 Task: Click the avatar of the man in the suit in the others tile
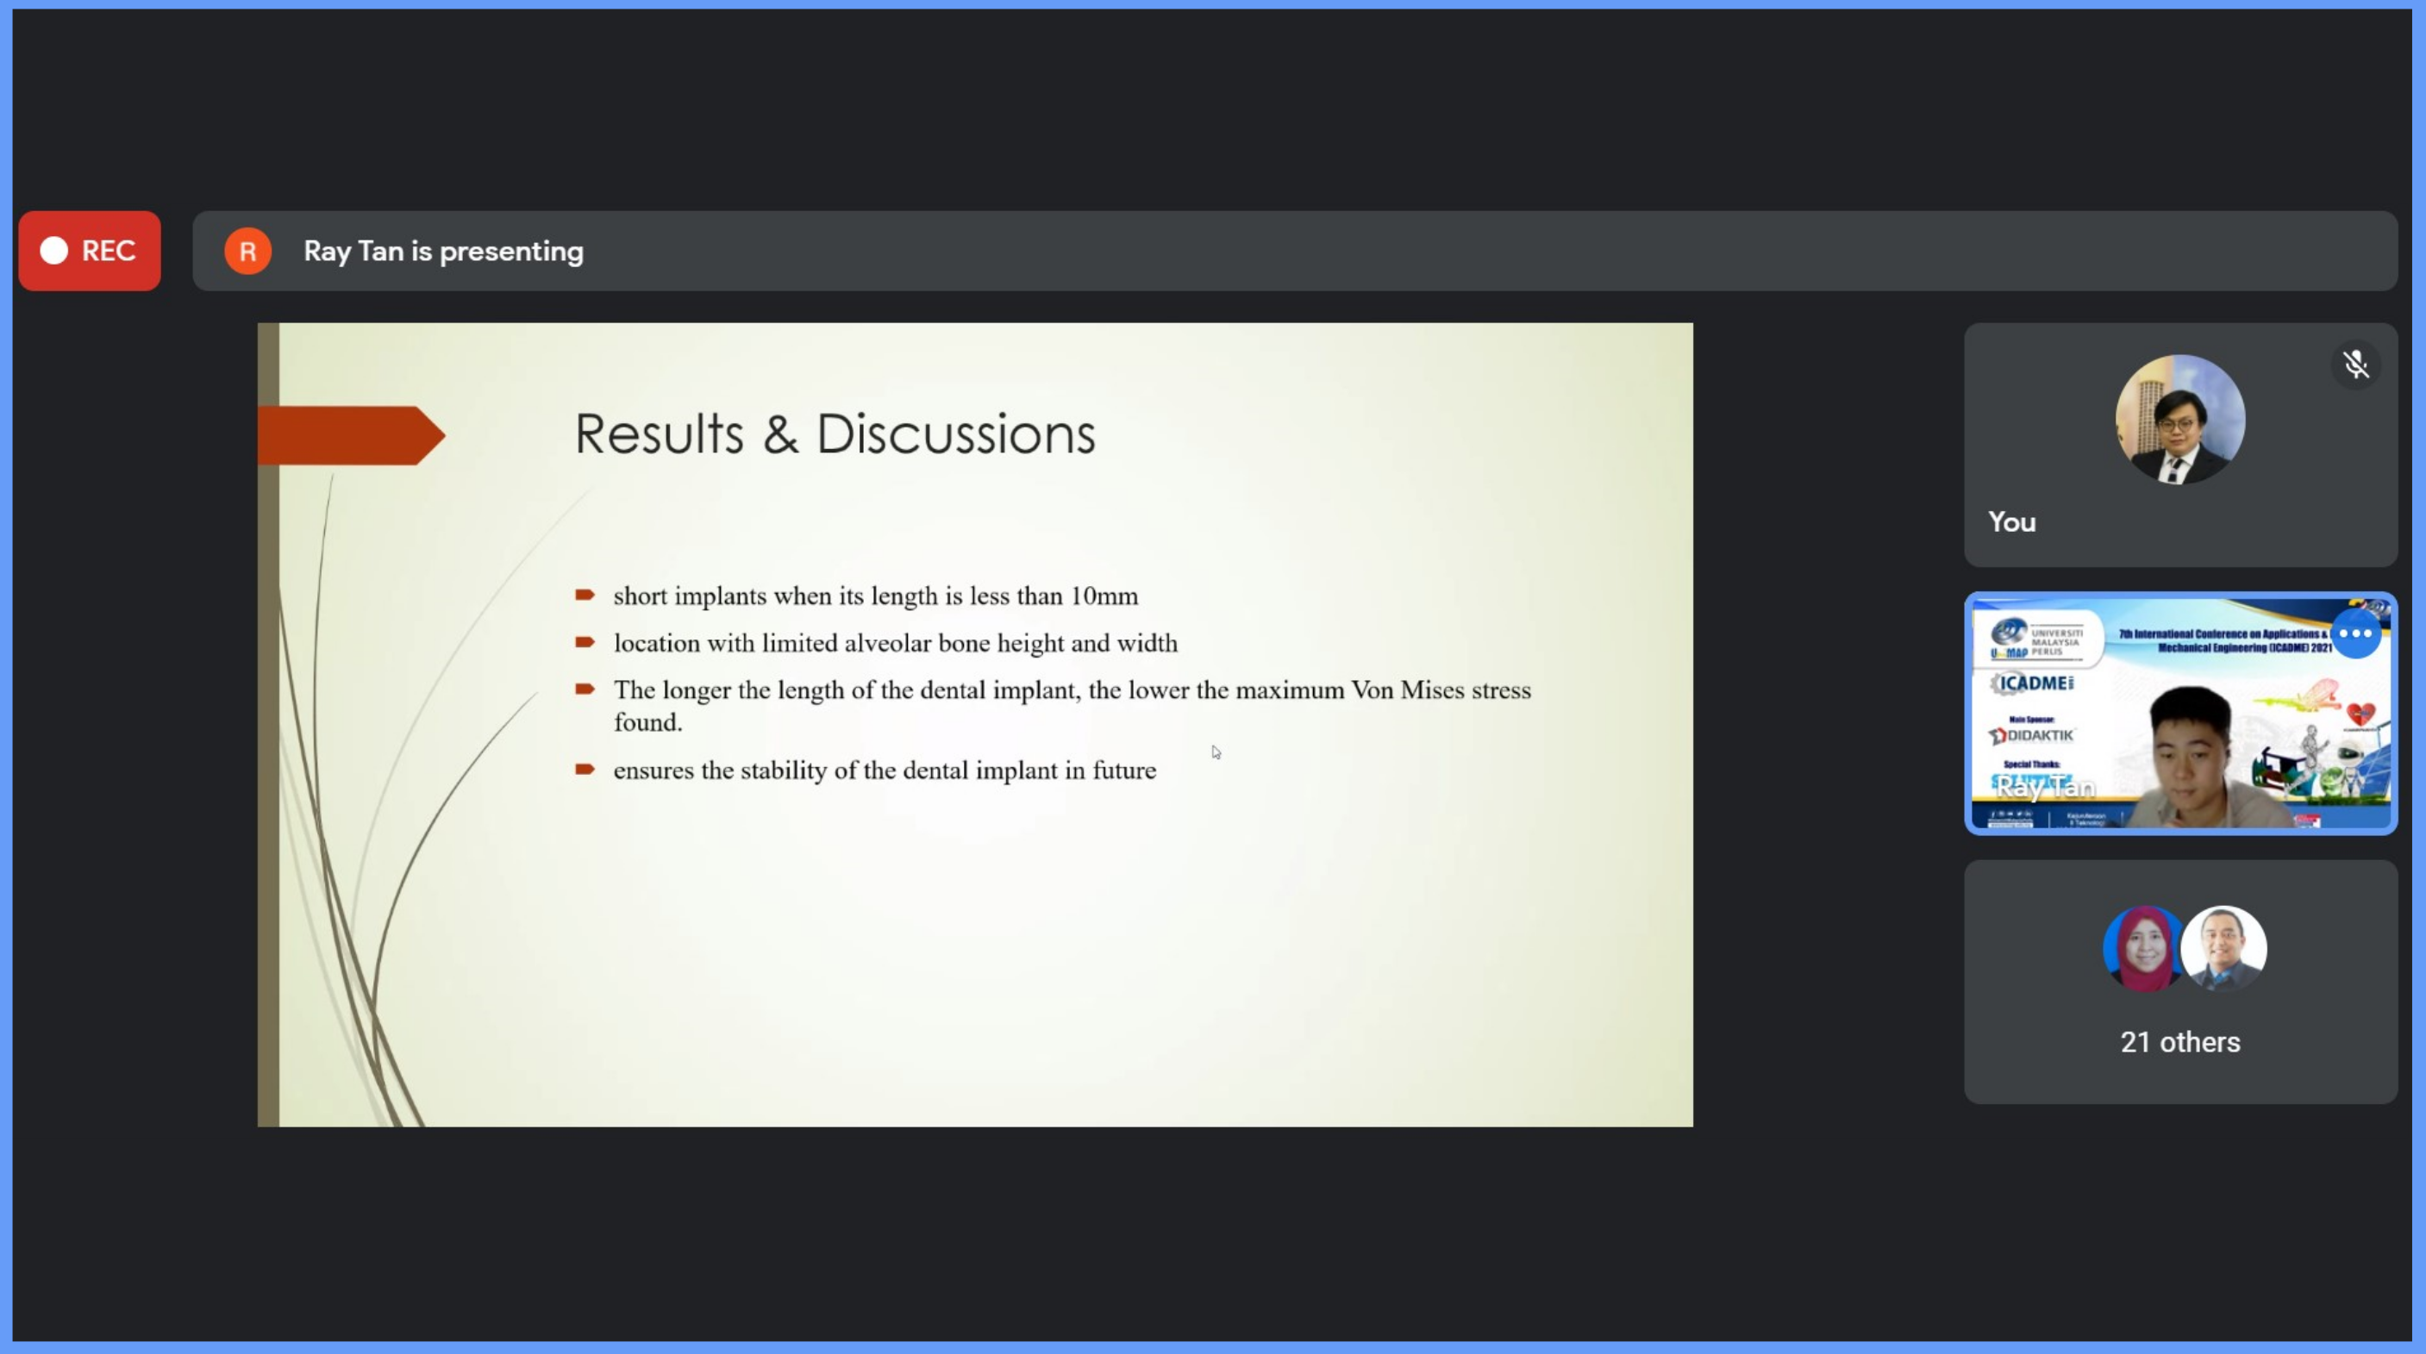click(x=2224, y=948)
